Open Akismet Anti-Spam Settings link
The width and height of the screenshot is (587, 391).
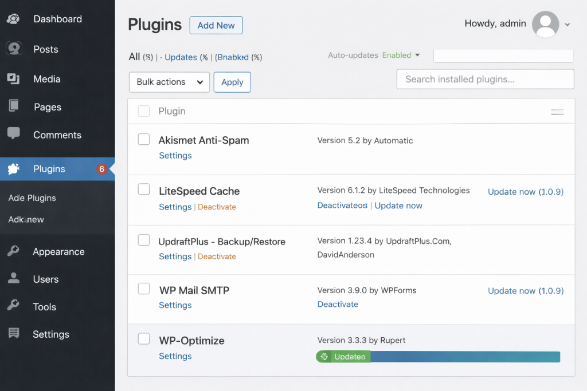(175, 156)
